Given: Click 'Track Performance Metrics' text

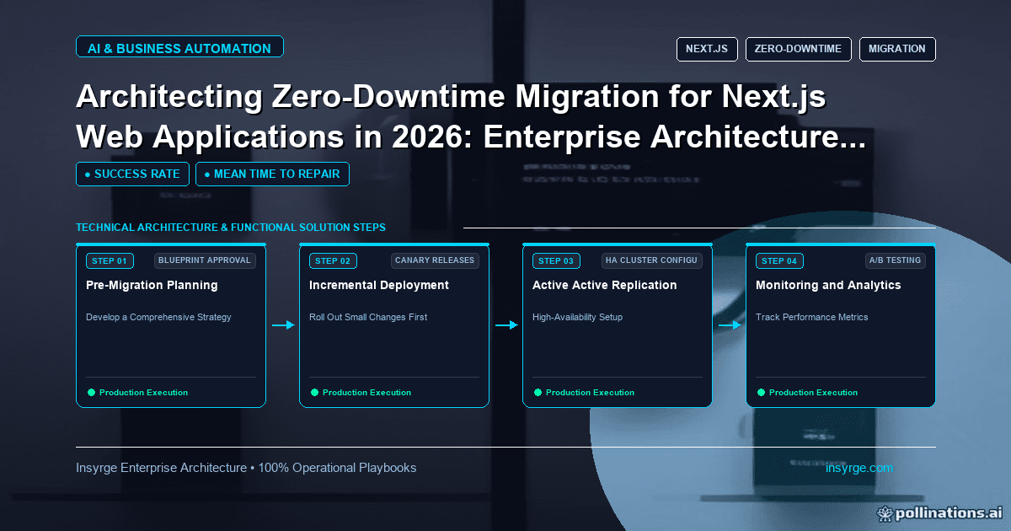Looking at the screenshot, I should click(x=812, y=317).
